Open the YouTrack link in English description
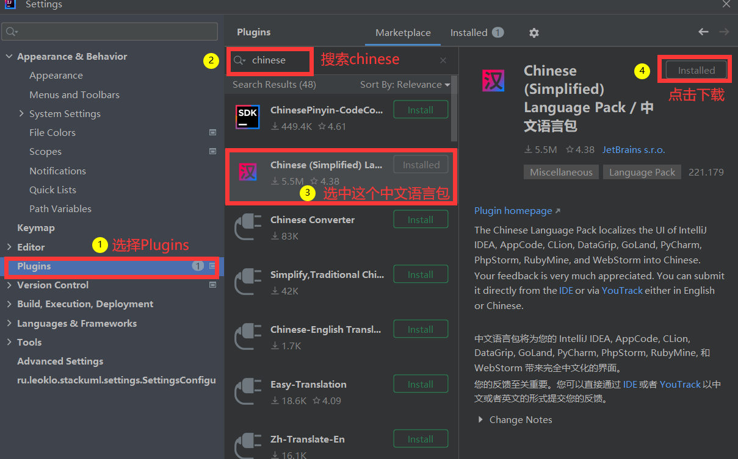Viewport: 738px width, 459px height. click(x=622, y=290)
